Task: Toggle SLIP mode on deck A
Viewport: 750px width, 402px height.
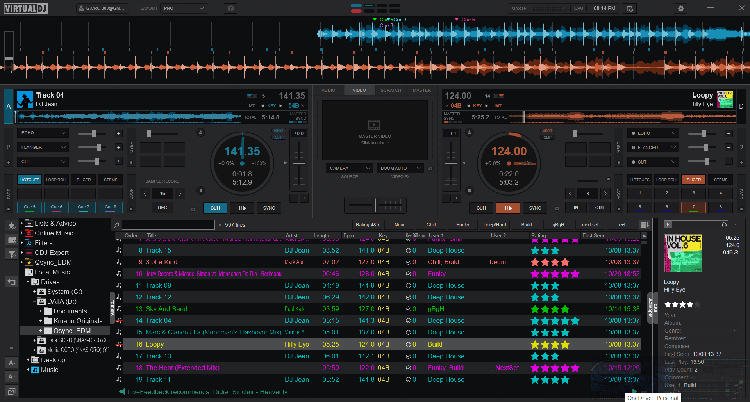Action: tap(279, 137)
